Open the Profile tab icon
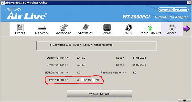The height and width of the screenshot is (102, 192). (20, 27)
